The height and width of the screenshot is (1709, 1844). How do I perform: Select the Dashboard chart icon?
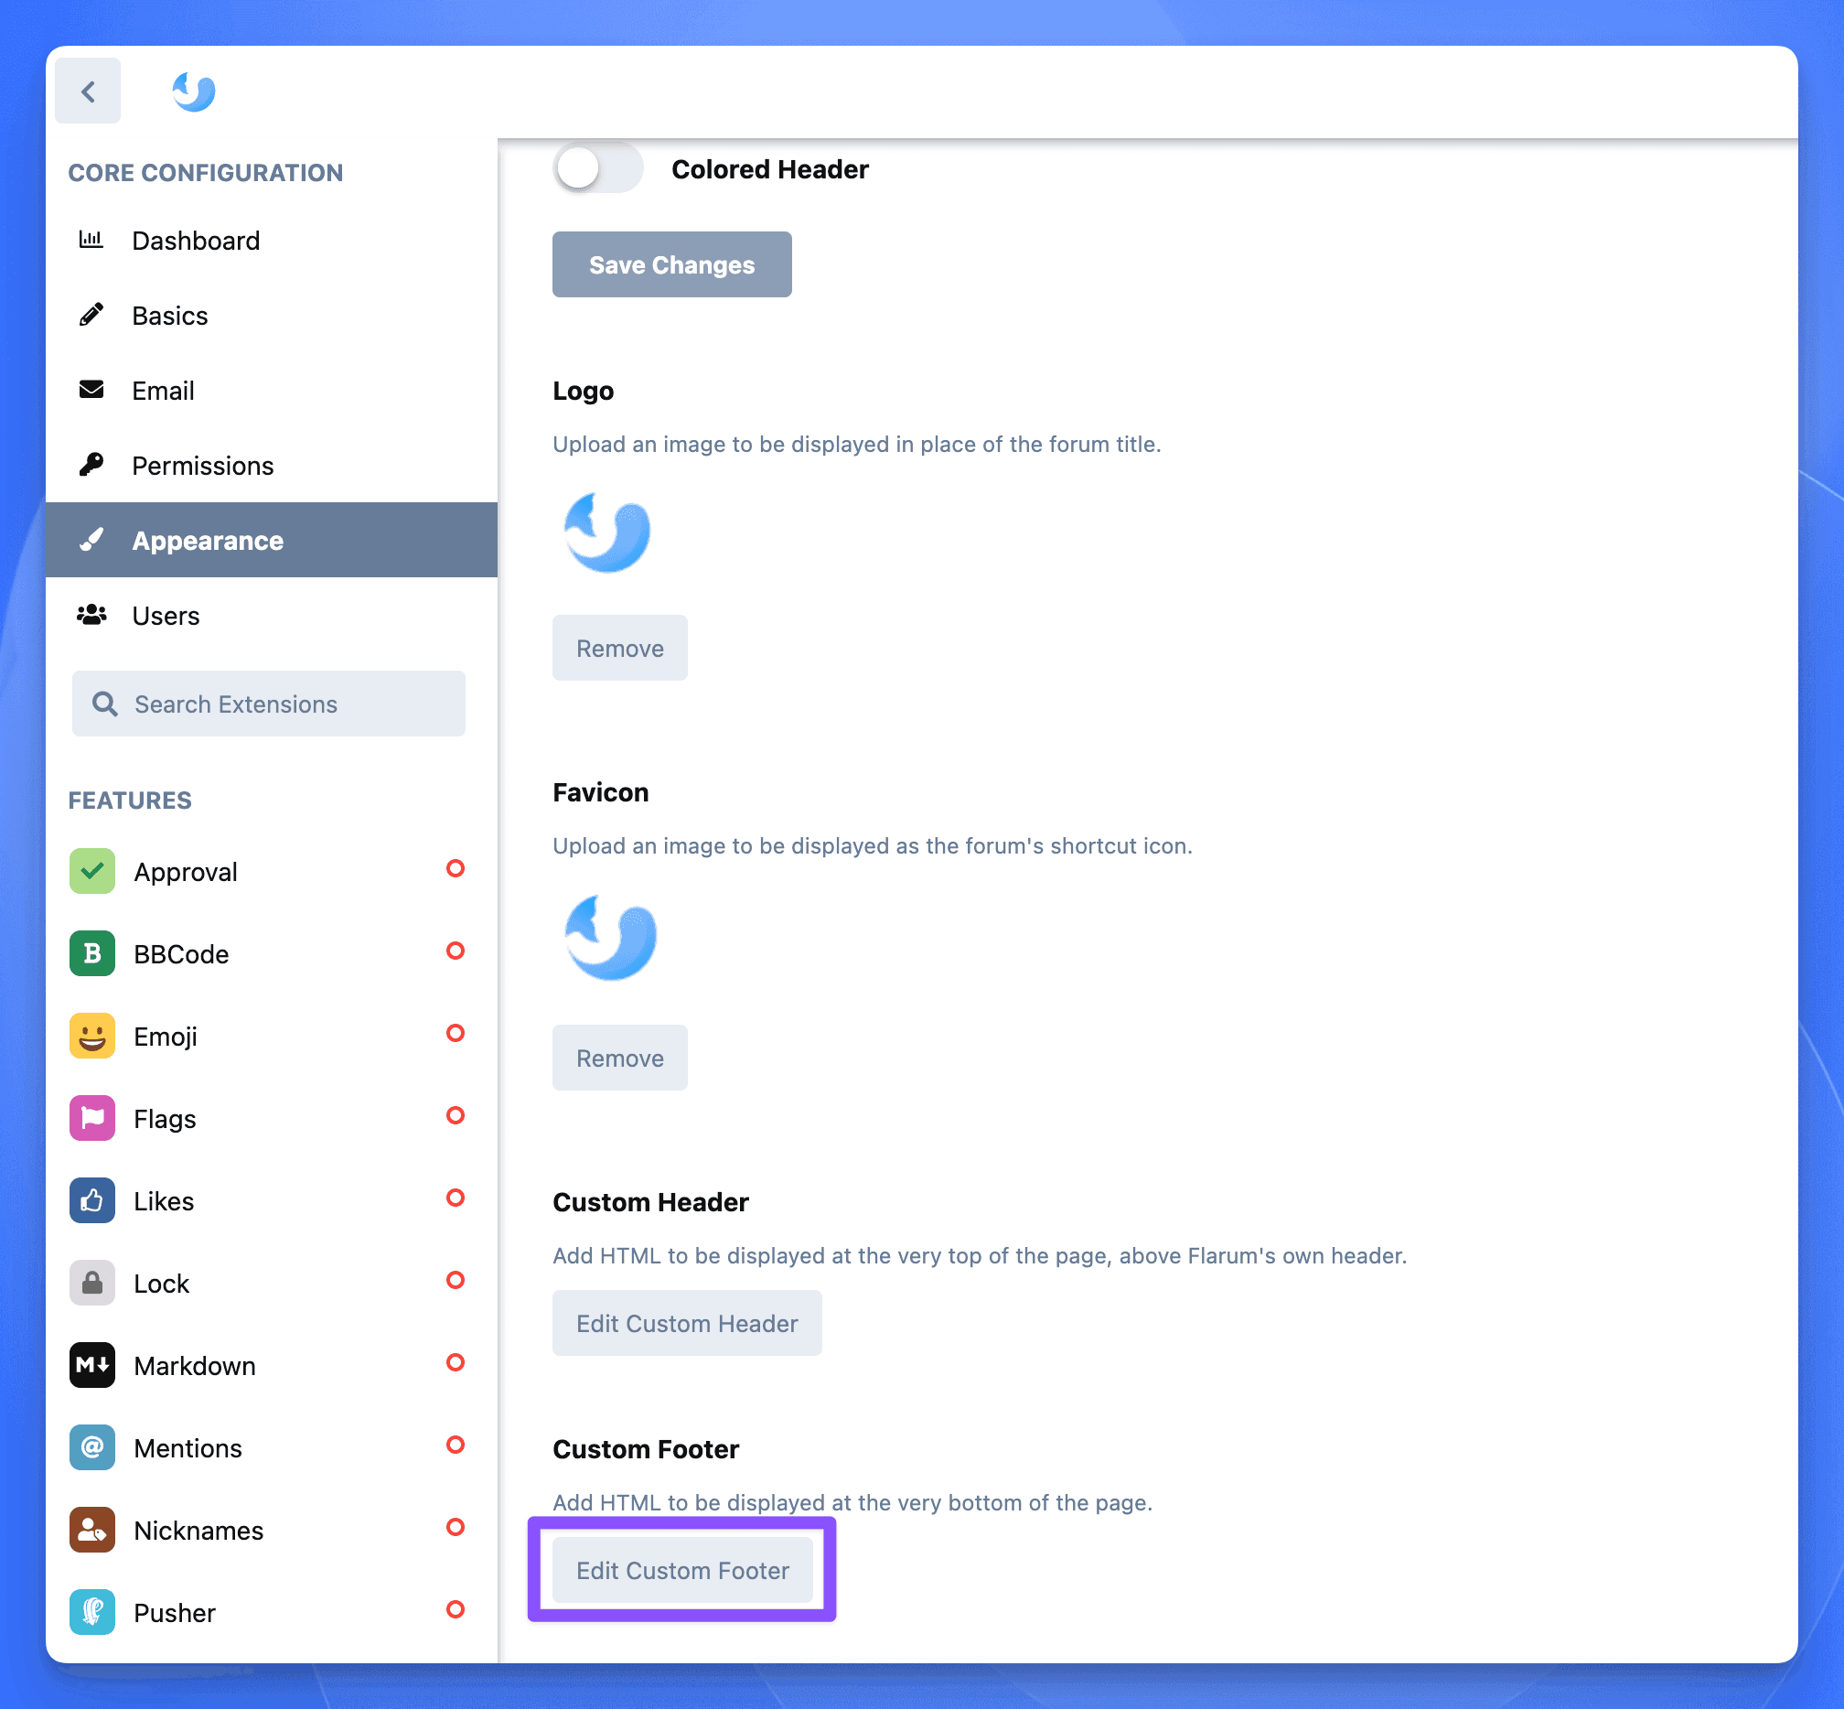(91, 240)
